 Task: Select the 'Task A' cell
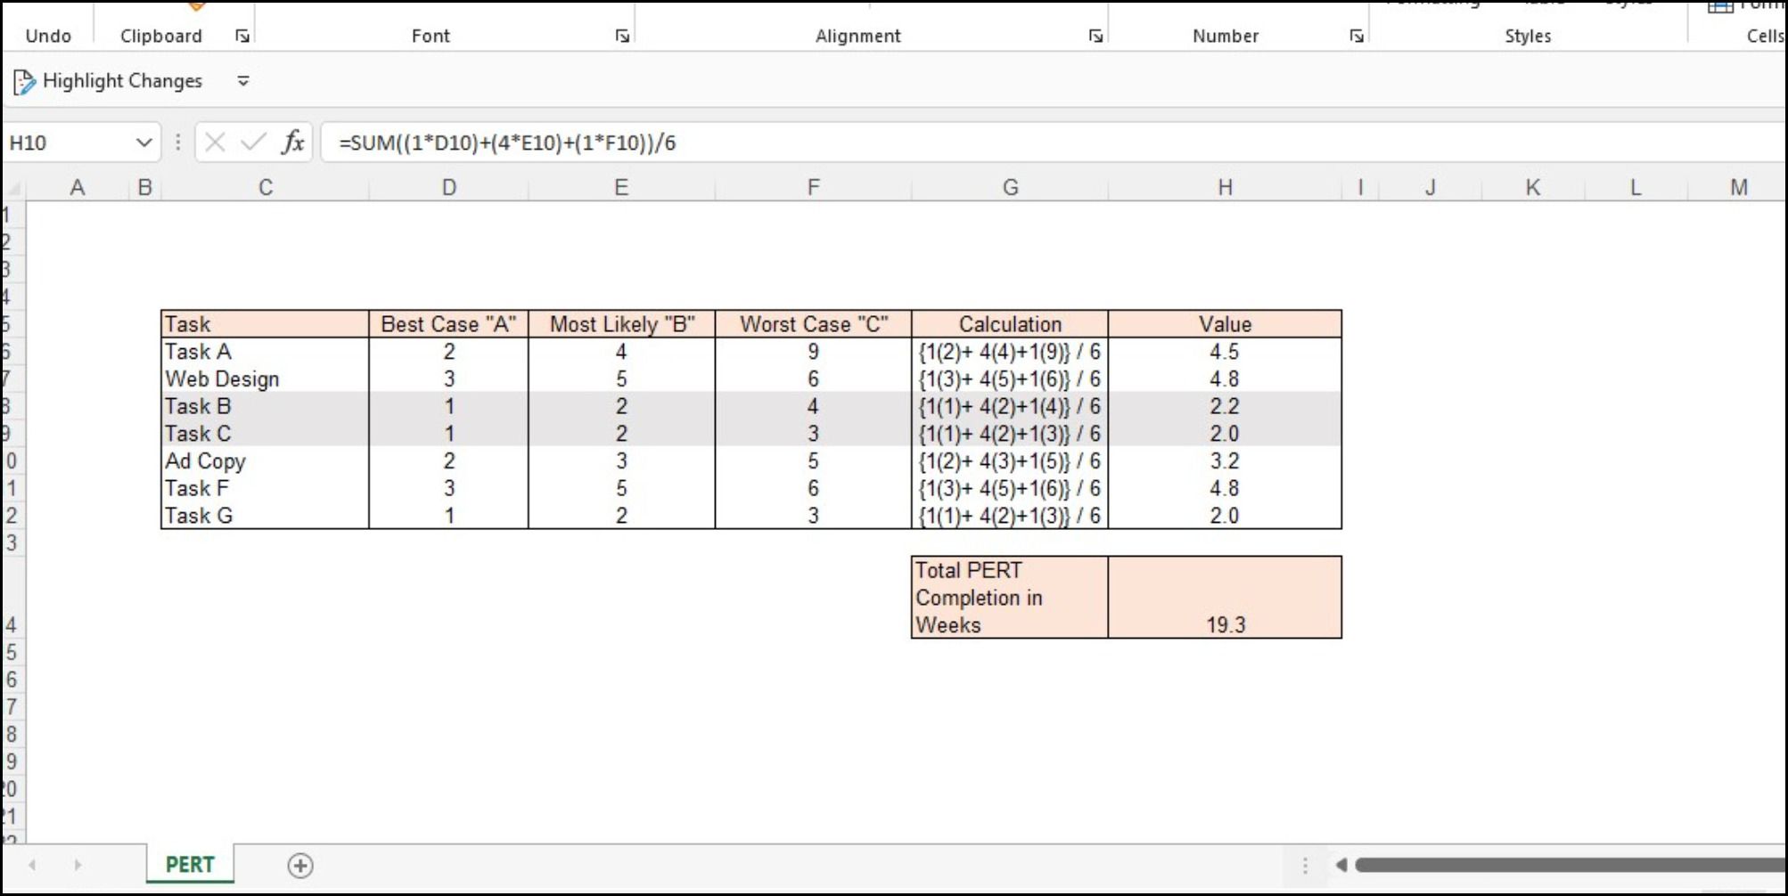tap(265, 352)
